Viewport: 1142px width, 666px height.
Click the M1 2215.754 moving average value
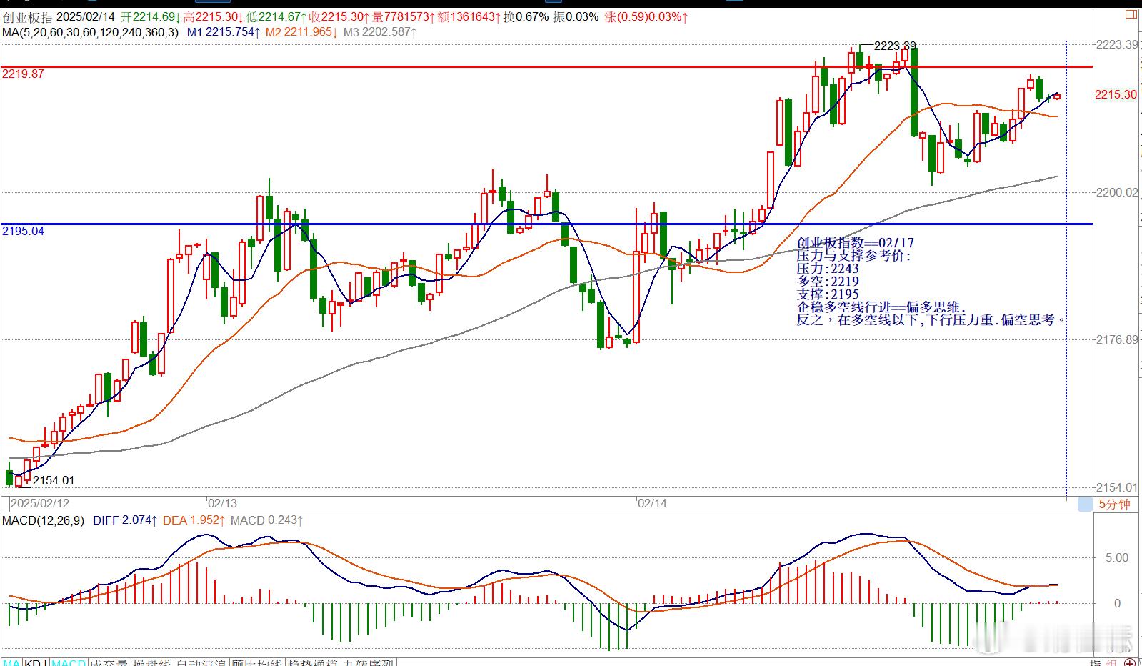[224, 32]
